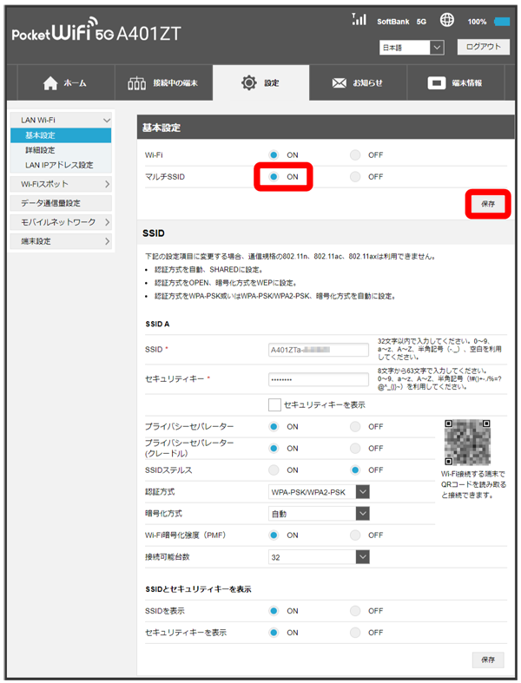
Task: Open the お知らせ envelope tab
Action: pyautogui.click(x=357, y=83)
